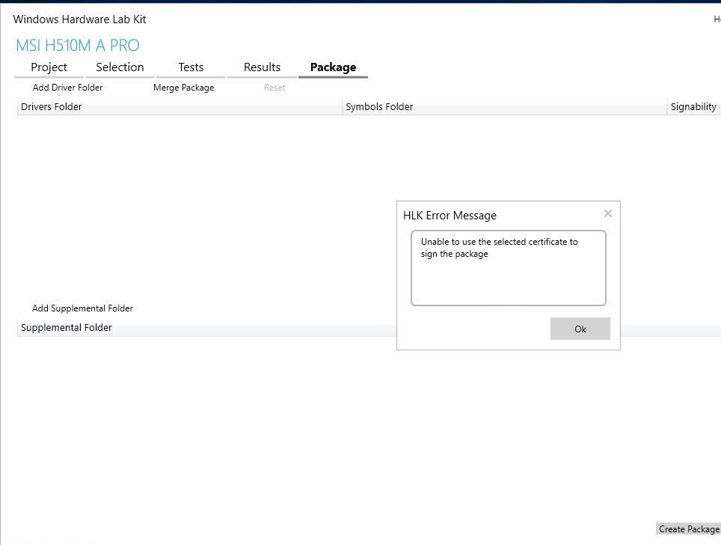Select the error message text box
Screen dimensions: 721x545
point(508,268)
